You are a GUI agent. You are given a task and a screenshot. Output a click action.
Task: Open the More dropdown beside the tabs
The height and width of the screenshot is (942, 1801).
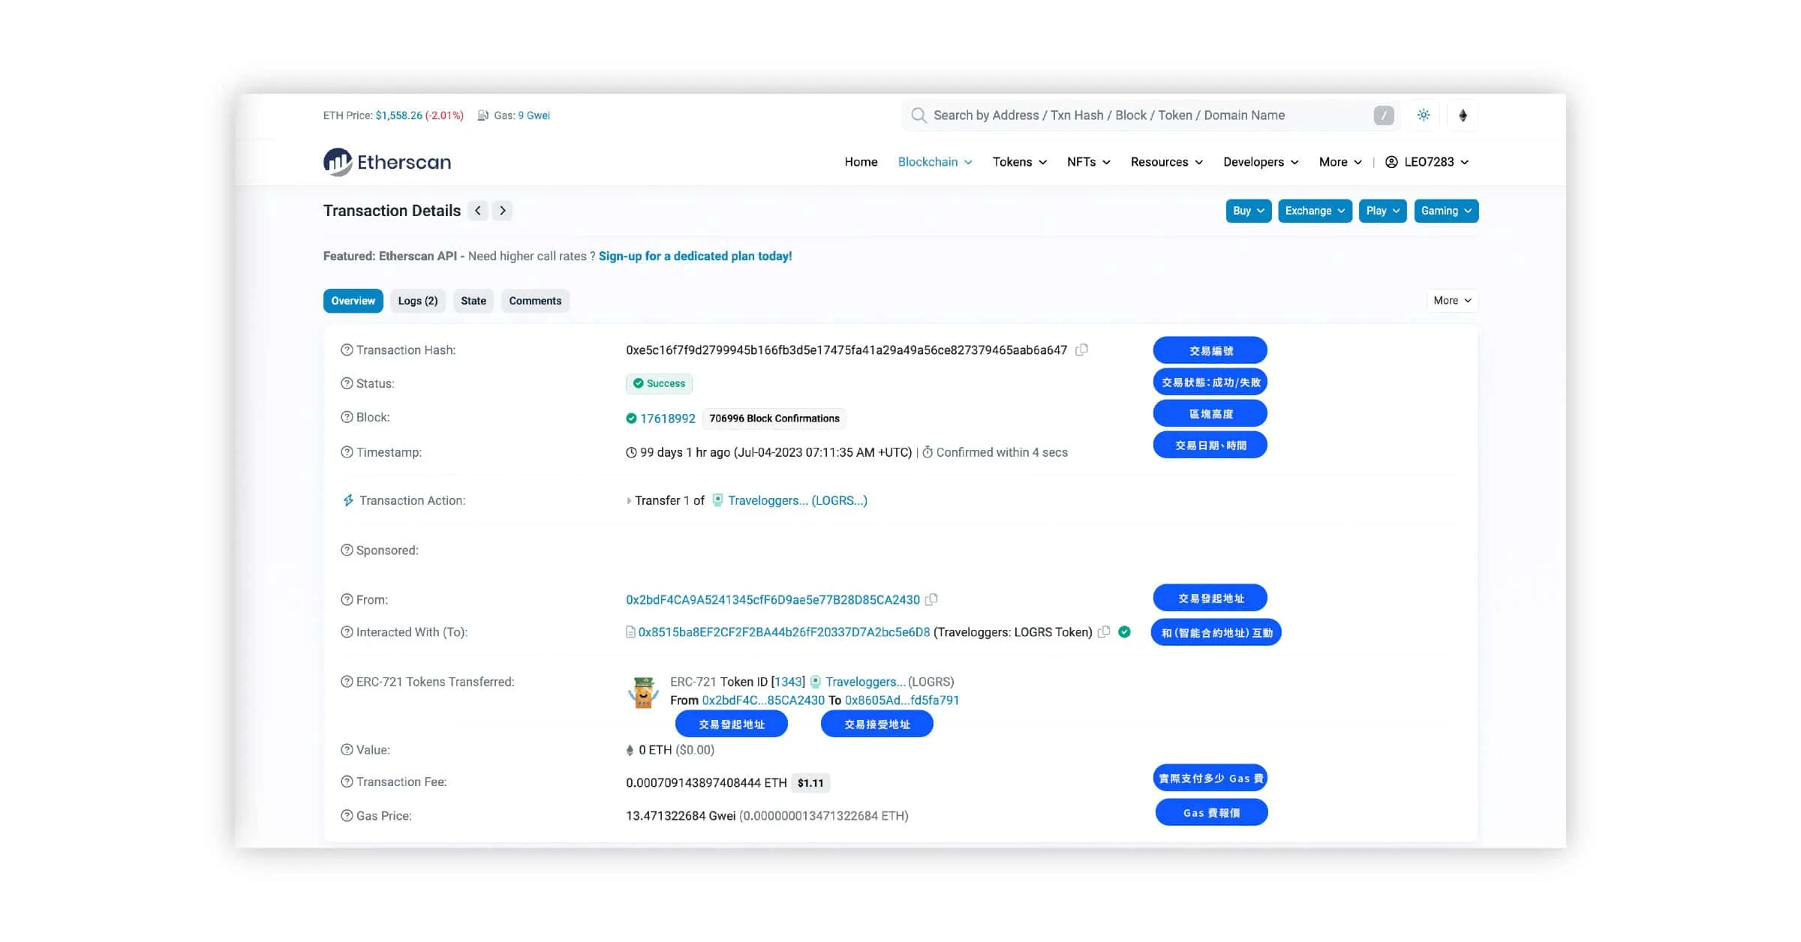point(1452,301)
